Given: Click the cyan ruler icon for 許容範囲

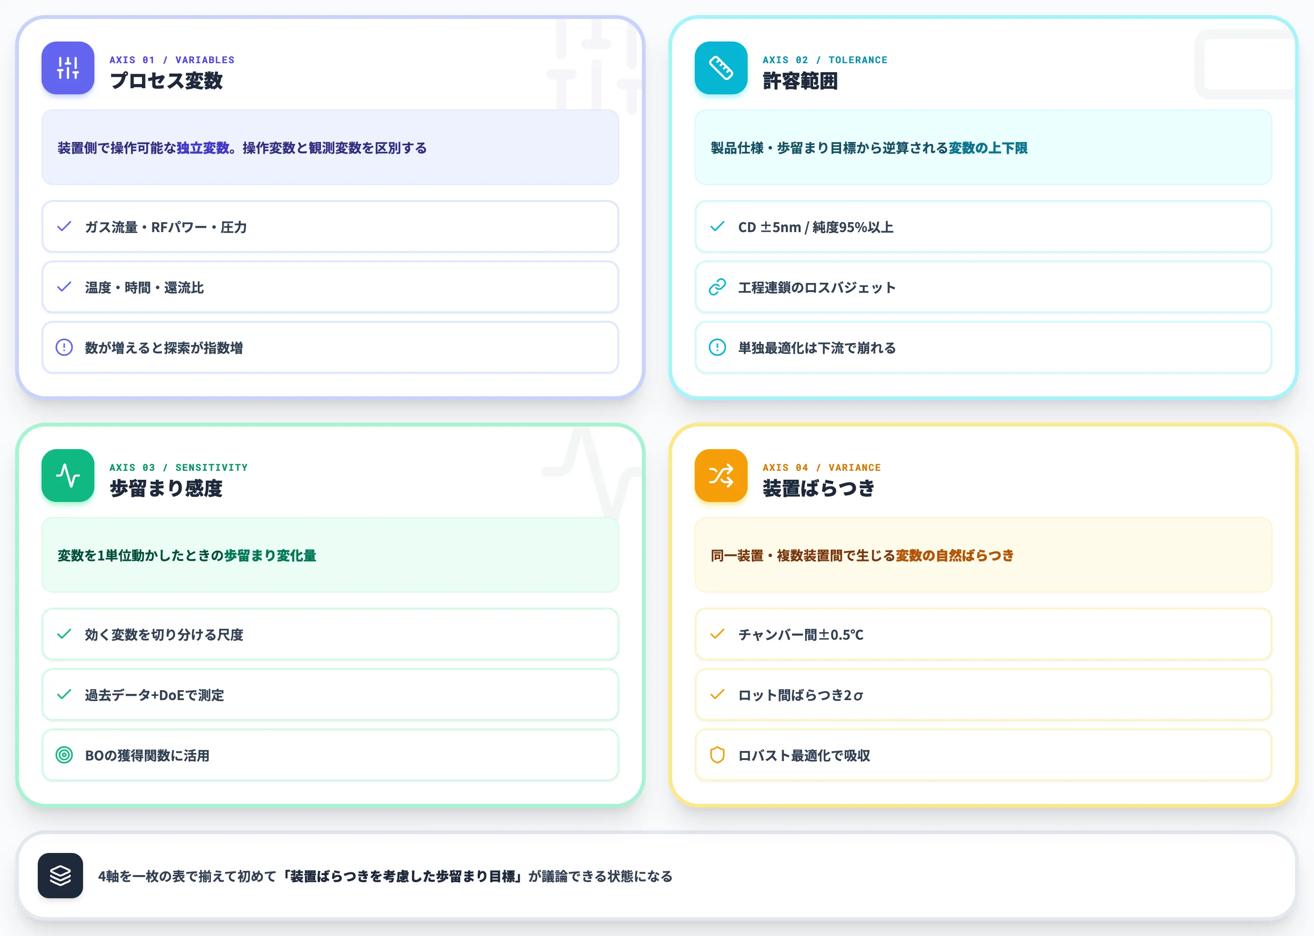Looking at the screenshot, I should coord(721,68).
